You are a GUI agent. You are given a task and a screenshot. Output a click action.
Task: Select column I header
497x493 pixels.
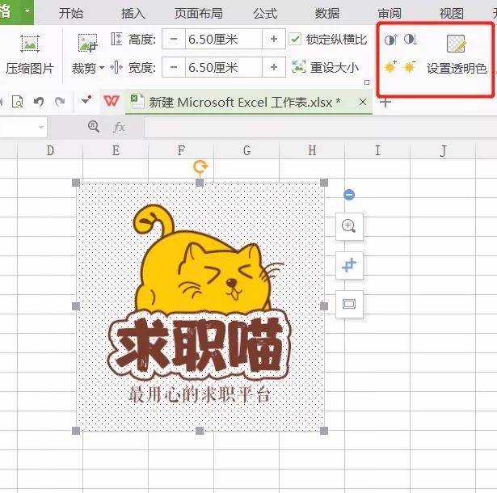pos(377,150)
